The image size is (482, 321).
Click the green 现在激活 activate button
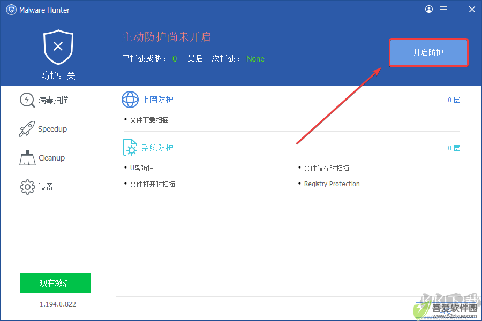tap(55, 282)
